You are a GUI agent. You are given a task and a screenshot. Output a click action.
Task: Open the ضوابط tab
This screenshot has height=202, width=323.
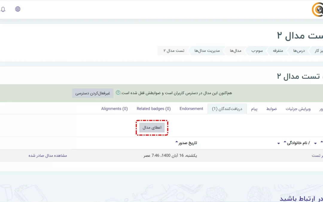tap(272, 109)
